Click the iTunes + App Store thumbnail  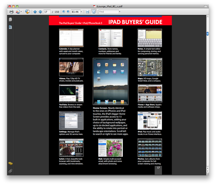click(x=150, y=93)
